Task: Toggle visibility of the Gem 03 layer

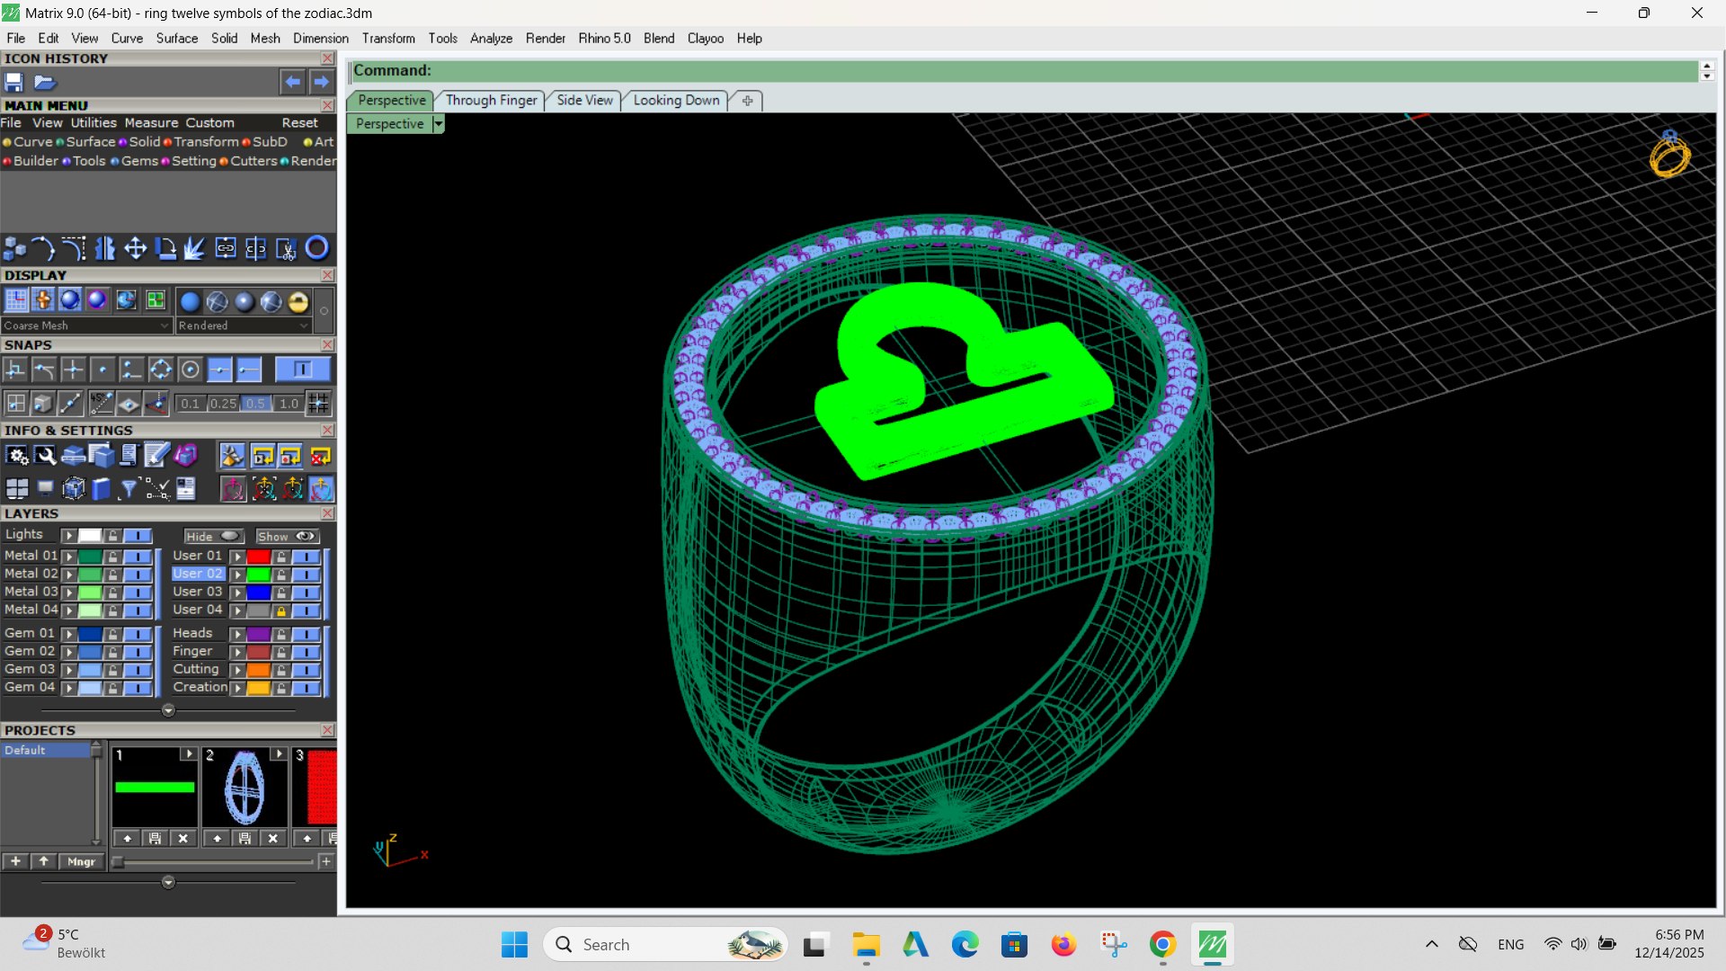Action: click(138, 670)
